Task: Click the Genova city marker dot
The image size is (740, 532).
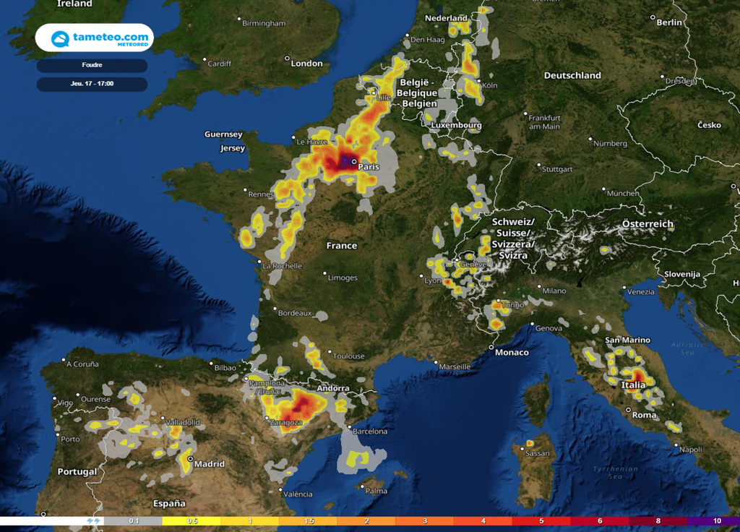Action: click(532, 325)
